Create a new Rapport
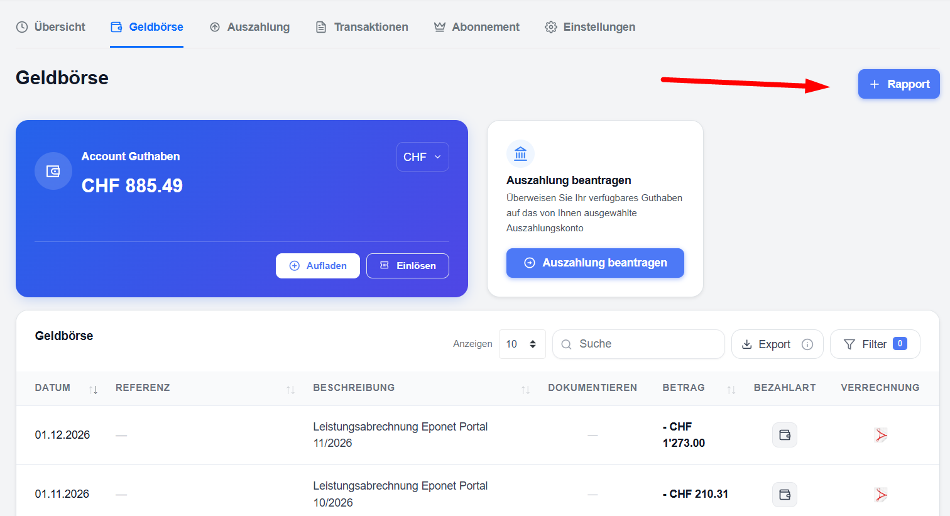The height and width of the screenshot is (516, 950). [x=898, y=84]
